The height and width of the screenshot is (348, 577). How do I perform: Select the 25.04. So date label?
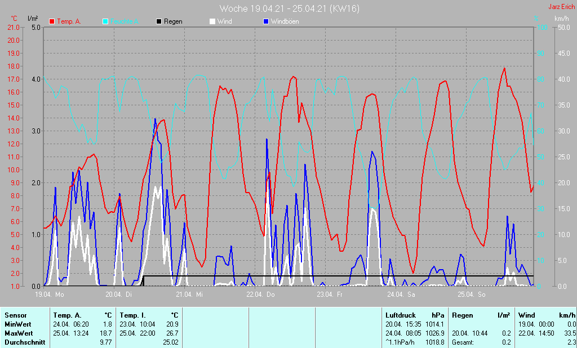472,295
